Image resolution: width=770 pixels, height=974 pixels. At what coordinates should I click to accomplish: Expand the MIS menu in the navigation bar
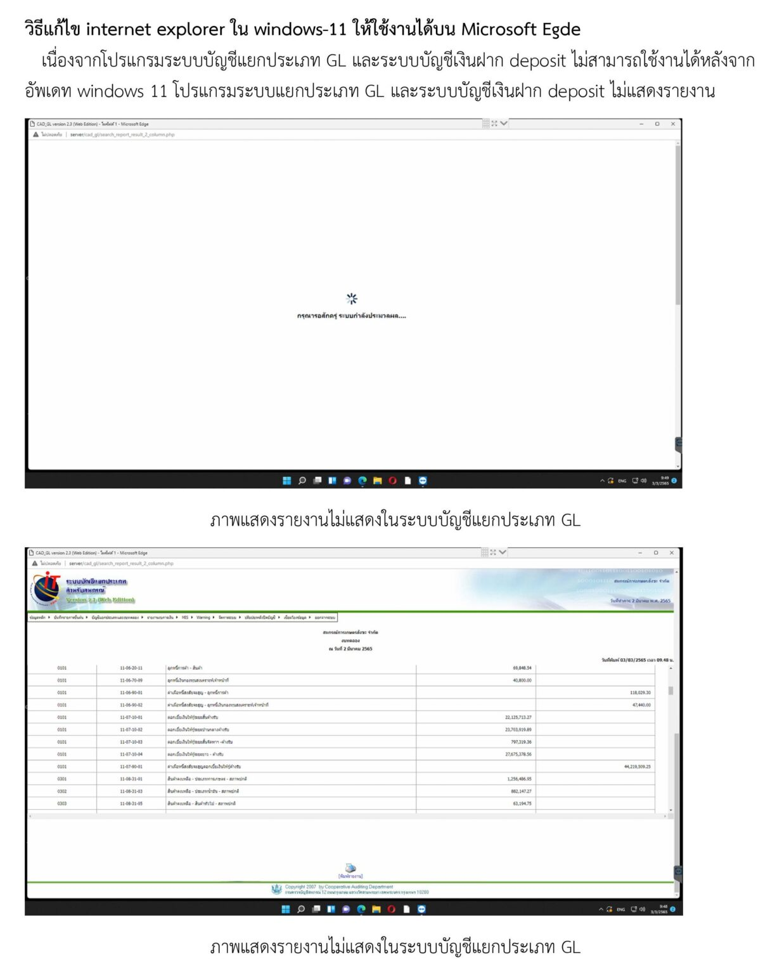click(x=184, y=616)
